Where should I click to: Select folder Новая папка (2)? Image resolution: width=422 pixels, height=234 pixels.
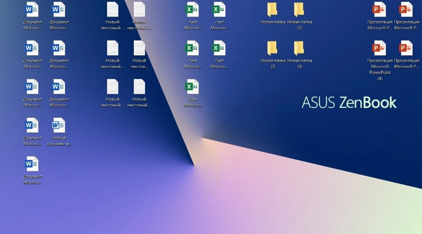[x=272, y=55]
